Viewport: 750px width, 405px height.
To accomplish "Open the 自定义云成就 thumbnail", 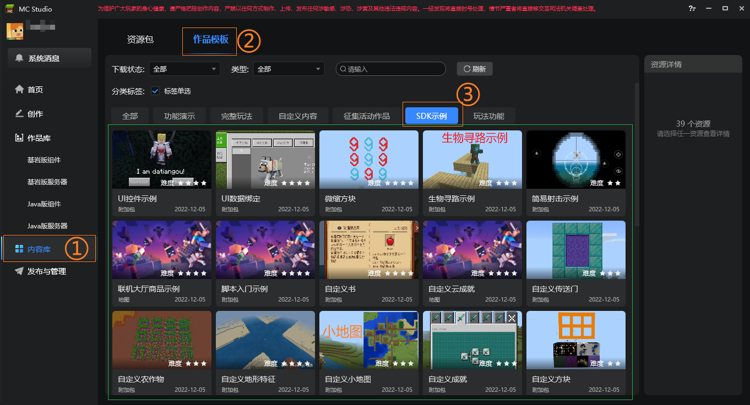I will 472,250.
